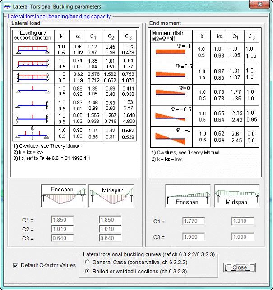Select Ψ=+1 moment distribution diagram
273x290 pixels.
coord(170,52)
